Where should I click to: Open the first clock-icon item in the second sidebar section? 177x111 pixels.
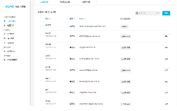(5, 34)
